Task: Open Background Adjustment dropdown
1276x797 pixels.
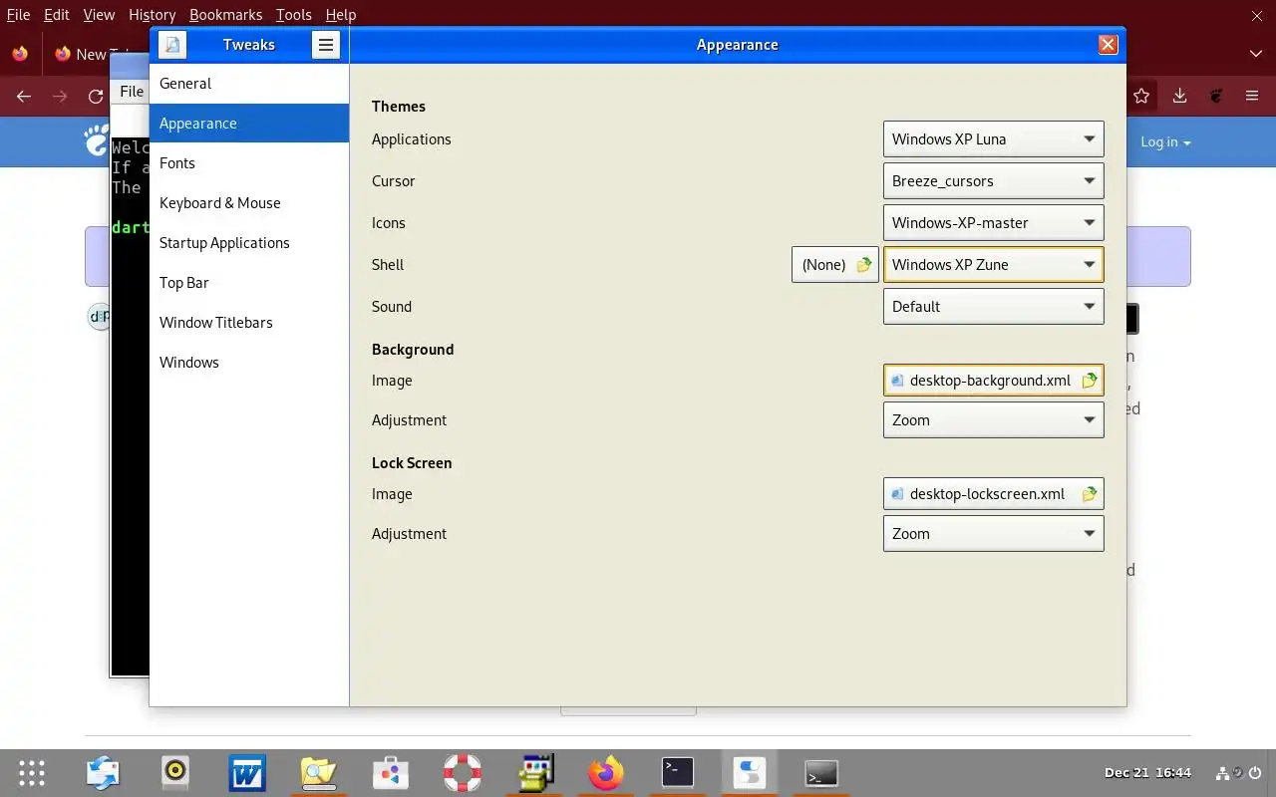Action: pos(994,420)
